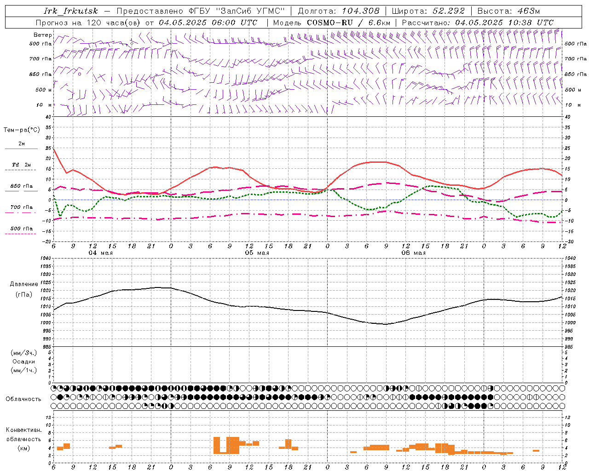589x471 pixels.
Task: Click the 700 гПа temperature legend entry
Action: tap(21, 207)
